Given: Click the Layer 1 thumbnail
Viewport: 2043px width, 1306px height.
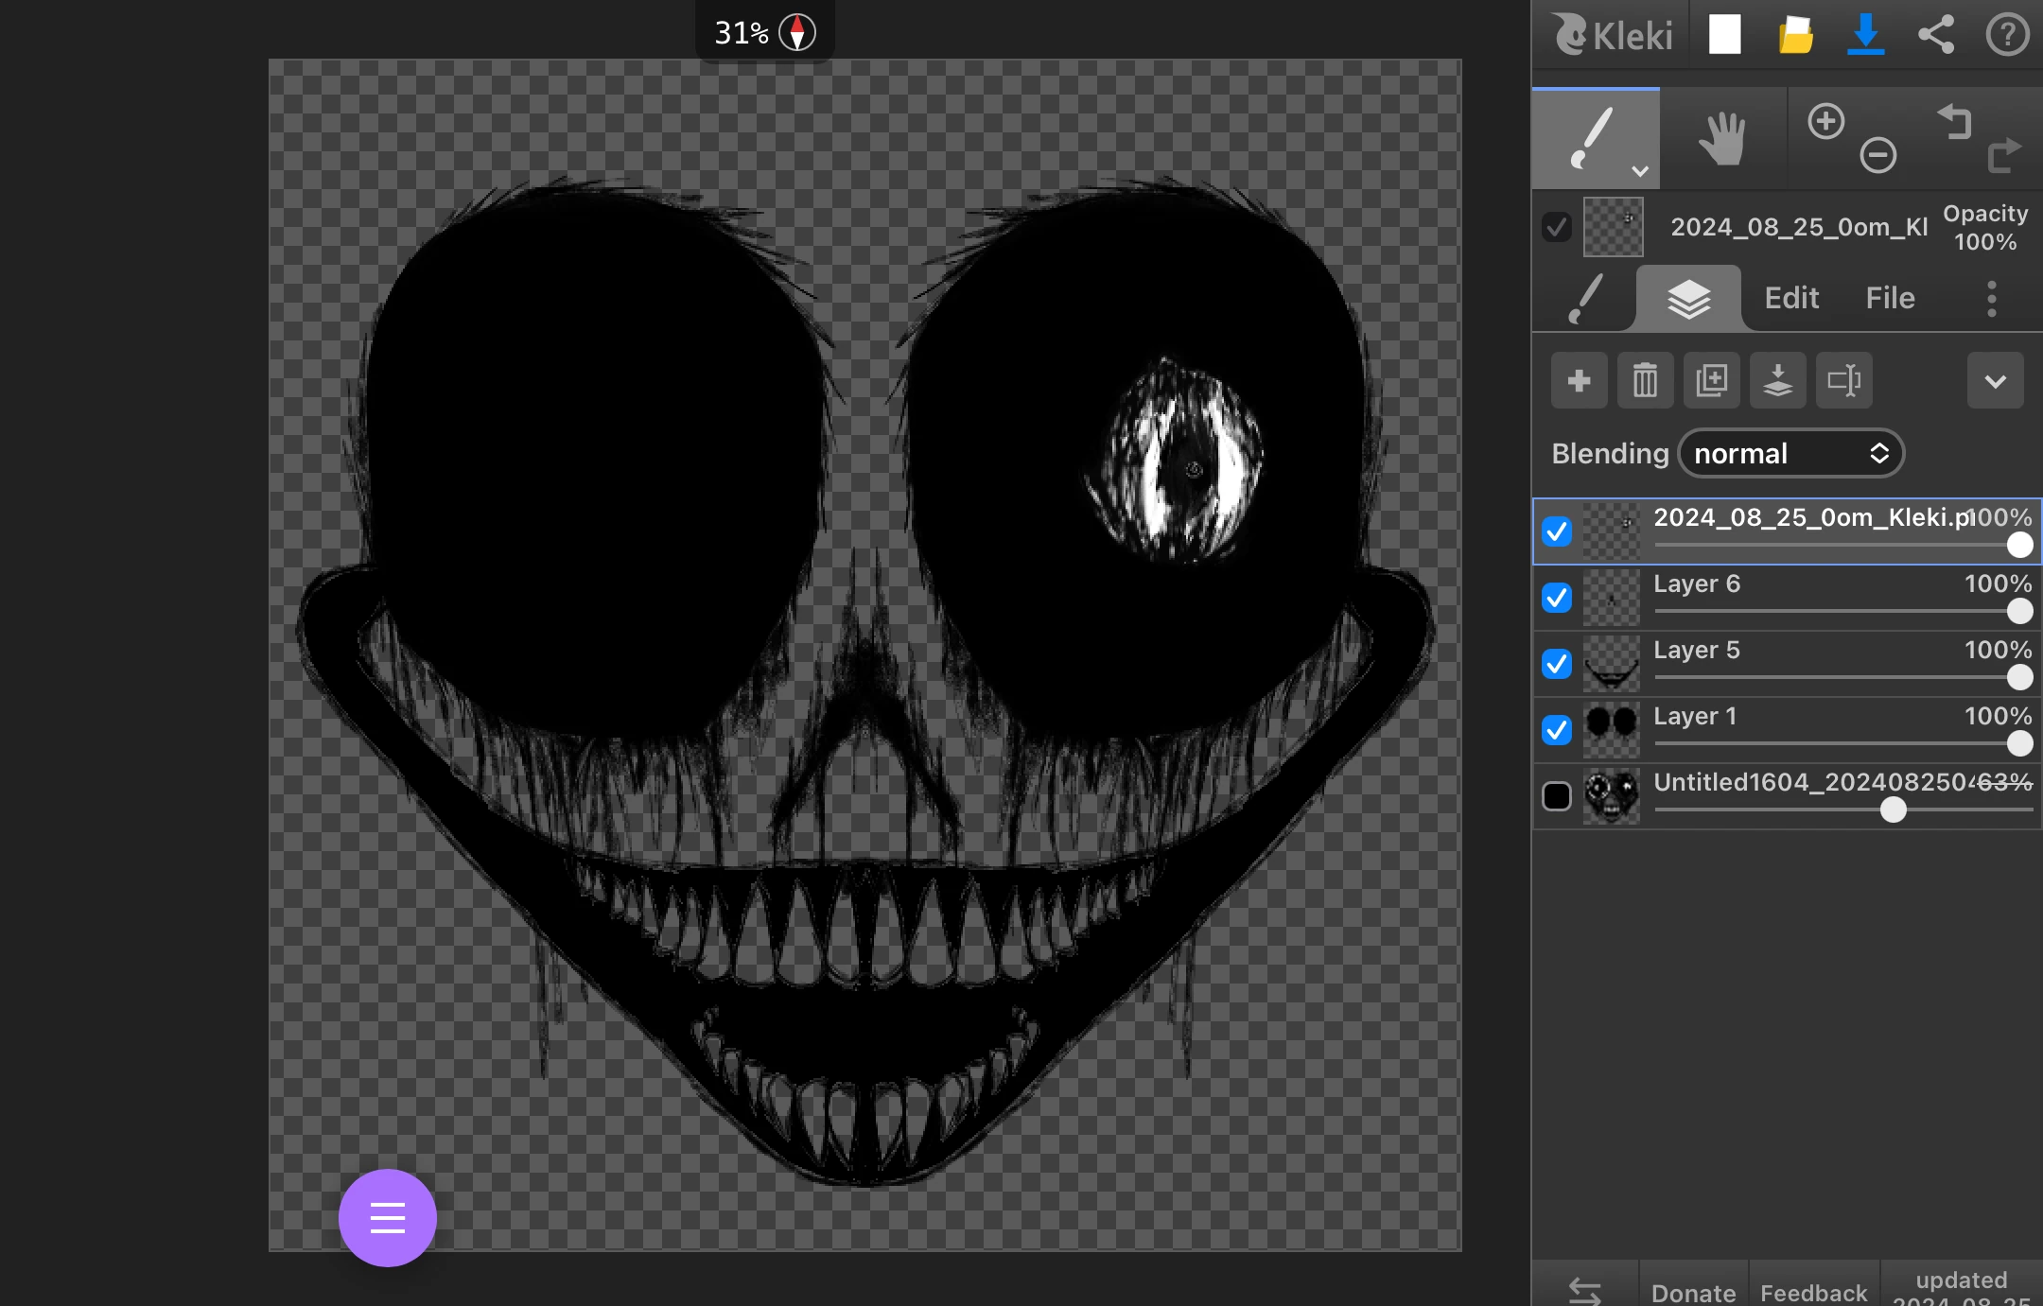Looking at the screenshot, I should pos(1611,730).
